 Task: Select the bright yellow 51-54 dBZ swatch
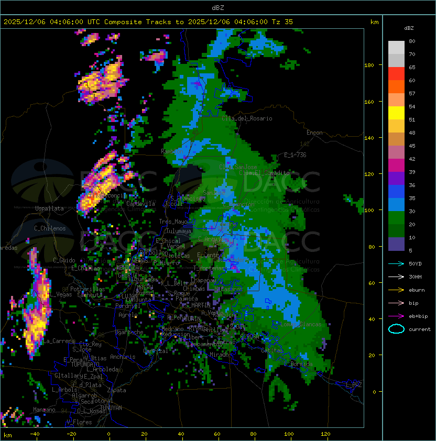396,113
